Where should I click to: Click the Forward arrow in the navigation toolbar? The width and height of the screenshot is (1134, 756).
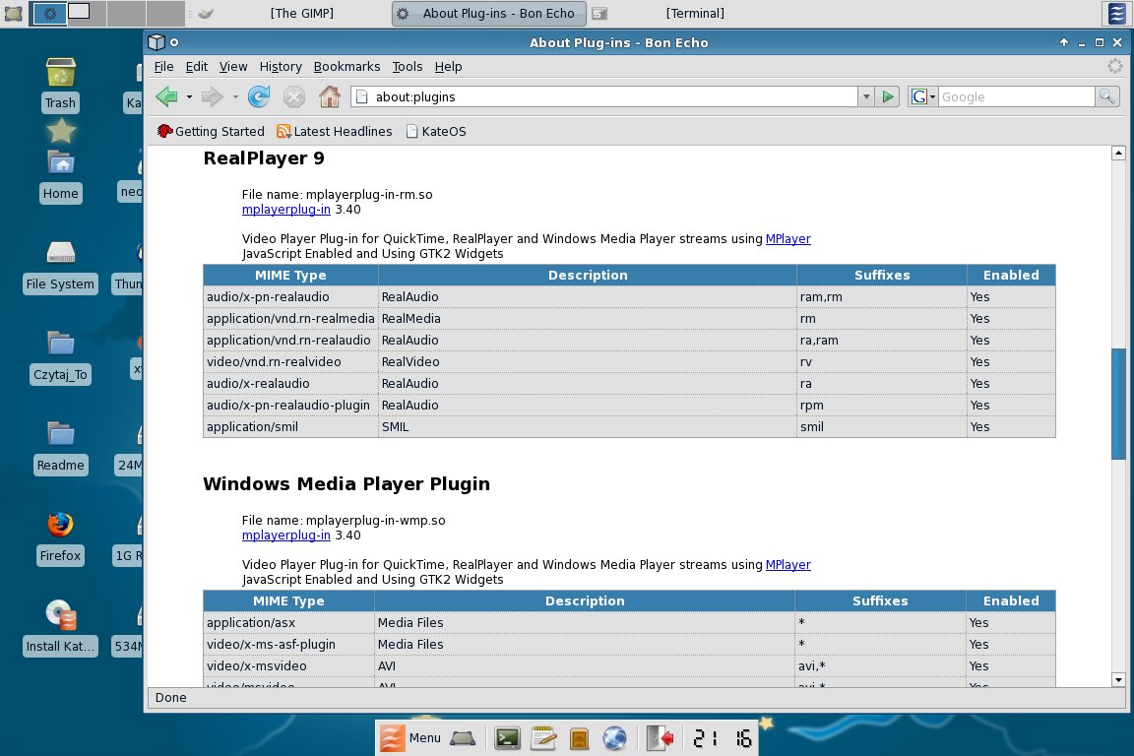coord(212,96)
